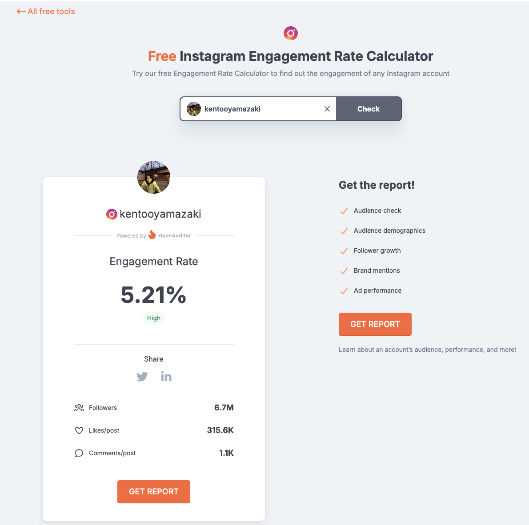Click the large profile picture thumbnail
Image resolution: width=529 pixels, height=525 pixels.
click(154, 177)
